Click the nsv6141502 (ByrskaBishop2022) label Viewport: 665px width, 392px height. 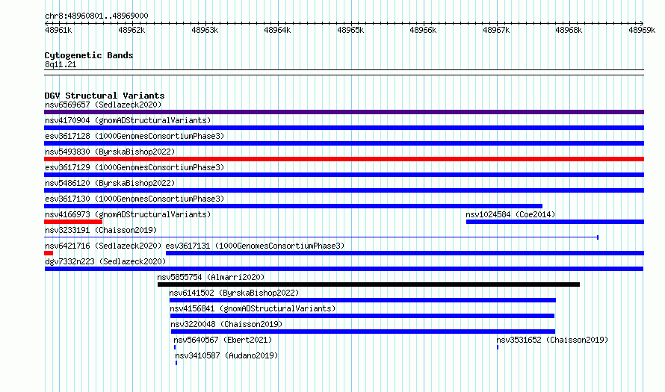click(234, 293)
